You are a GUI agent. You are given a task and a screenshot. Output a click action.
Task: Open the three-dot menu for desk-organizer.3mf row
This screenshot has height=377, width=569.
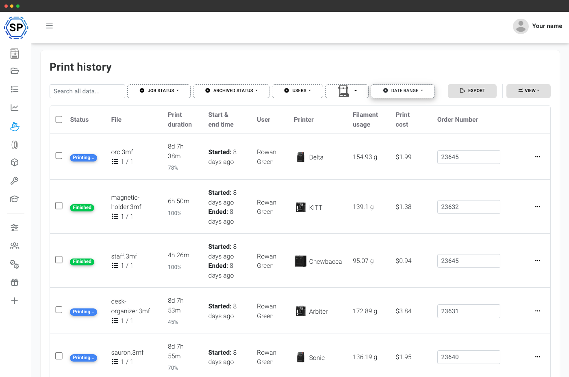pyautogui.click(x=537, y=311)
